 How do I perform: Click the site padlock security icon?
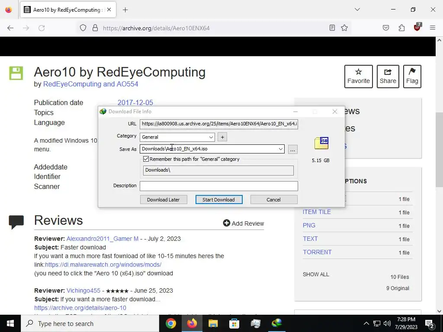click(x=95, y=28)
